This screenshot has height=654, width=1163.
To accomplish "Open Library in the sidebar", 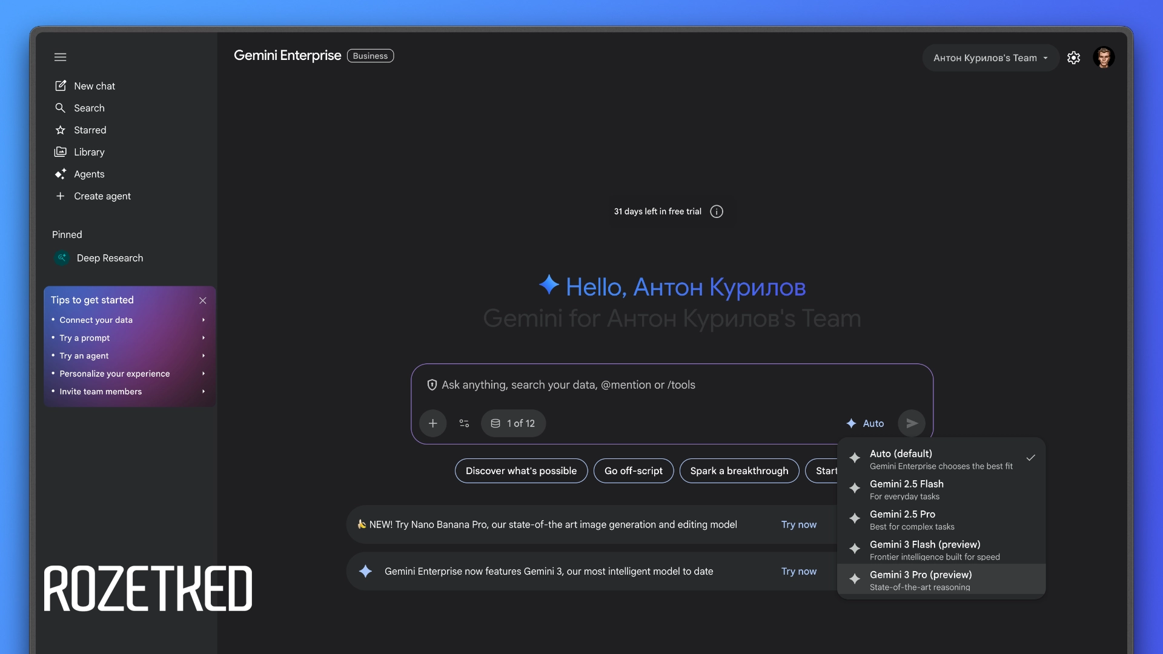I will point(89,152).
